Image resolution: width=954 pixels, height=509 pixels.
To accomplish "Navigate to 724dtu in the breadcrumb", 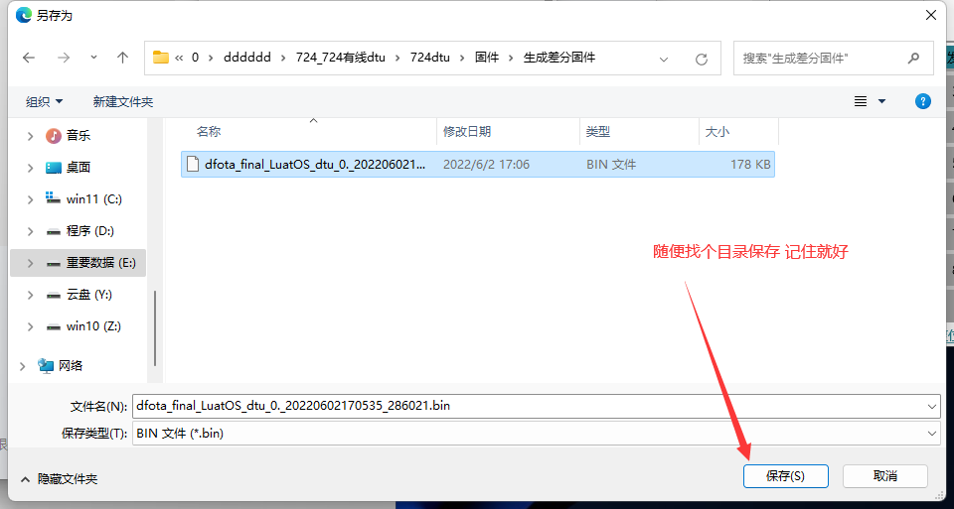I will (430, 58).
